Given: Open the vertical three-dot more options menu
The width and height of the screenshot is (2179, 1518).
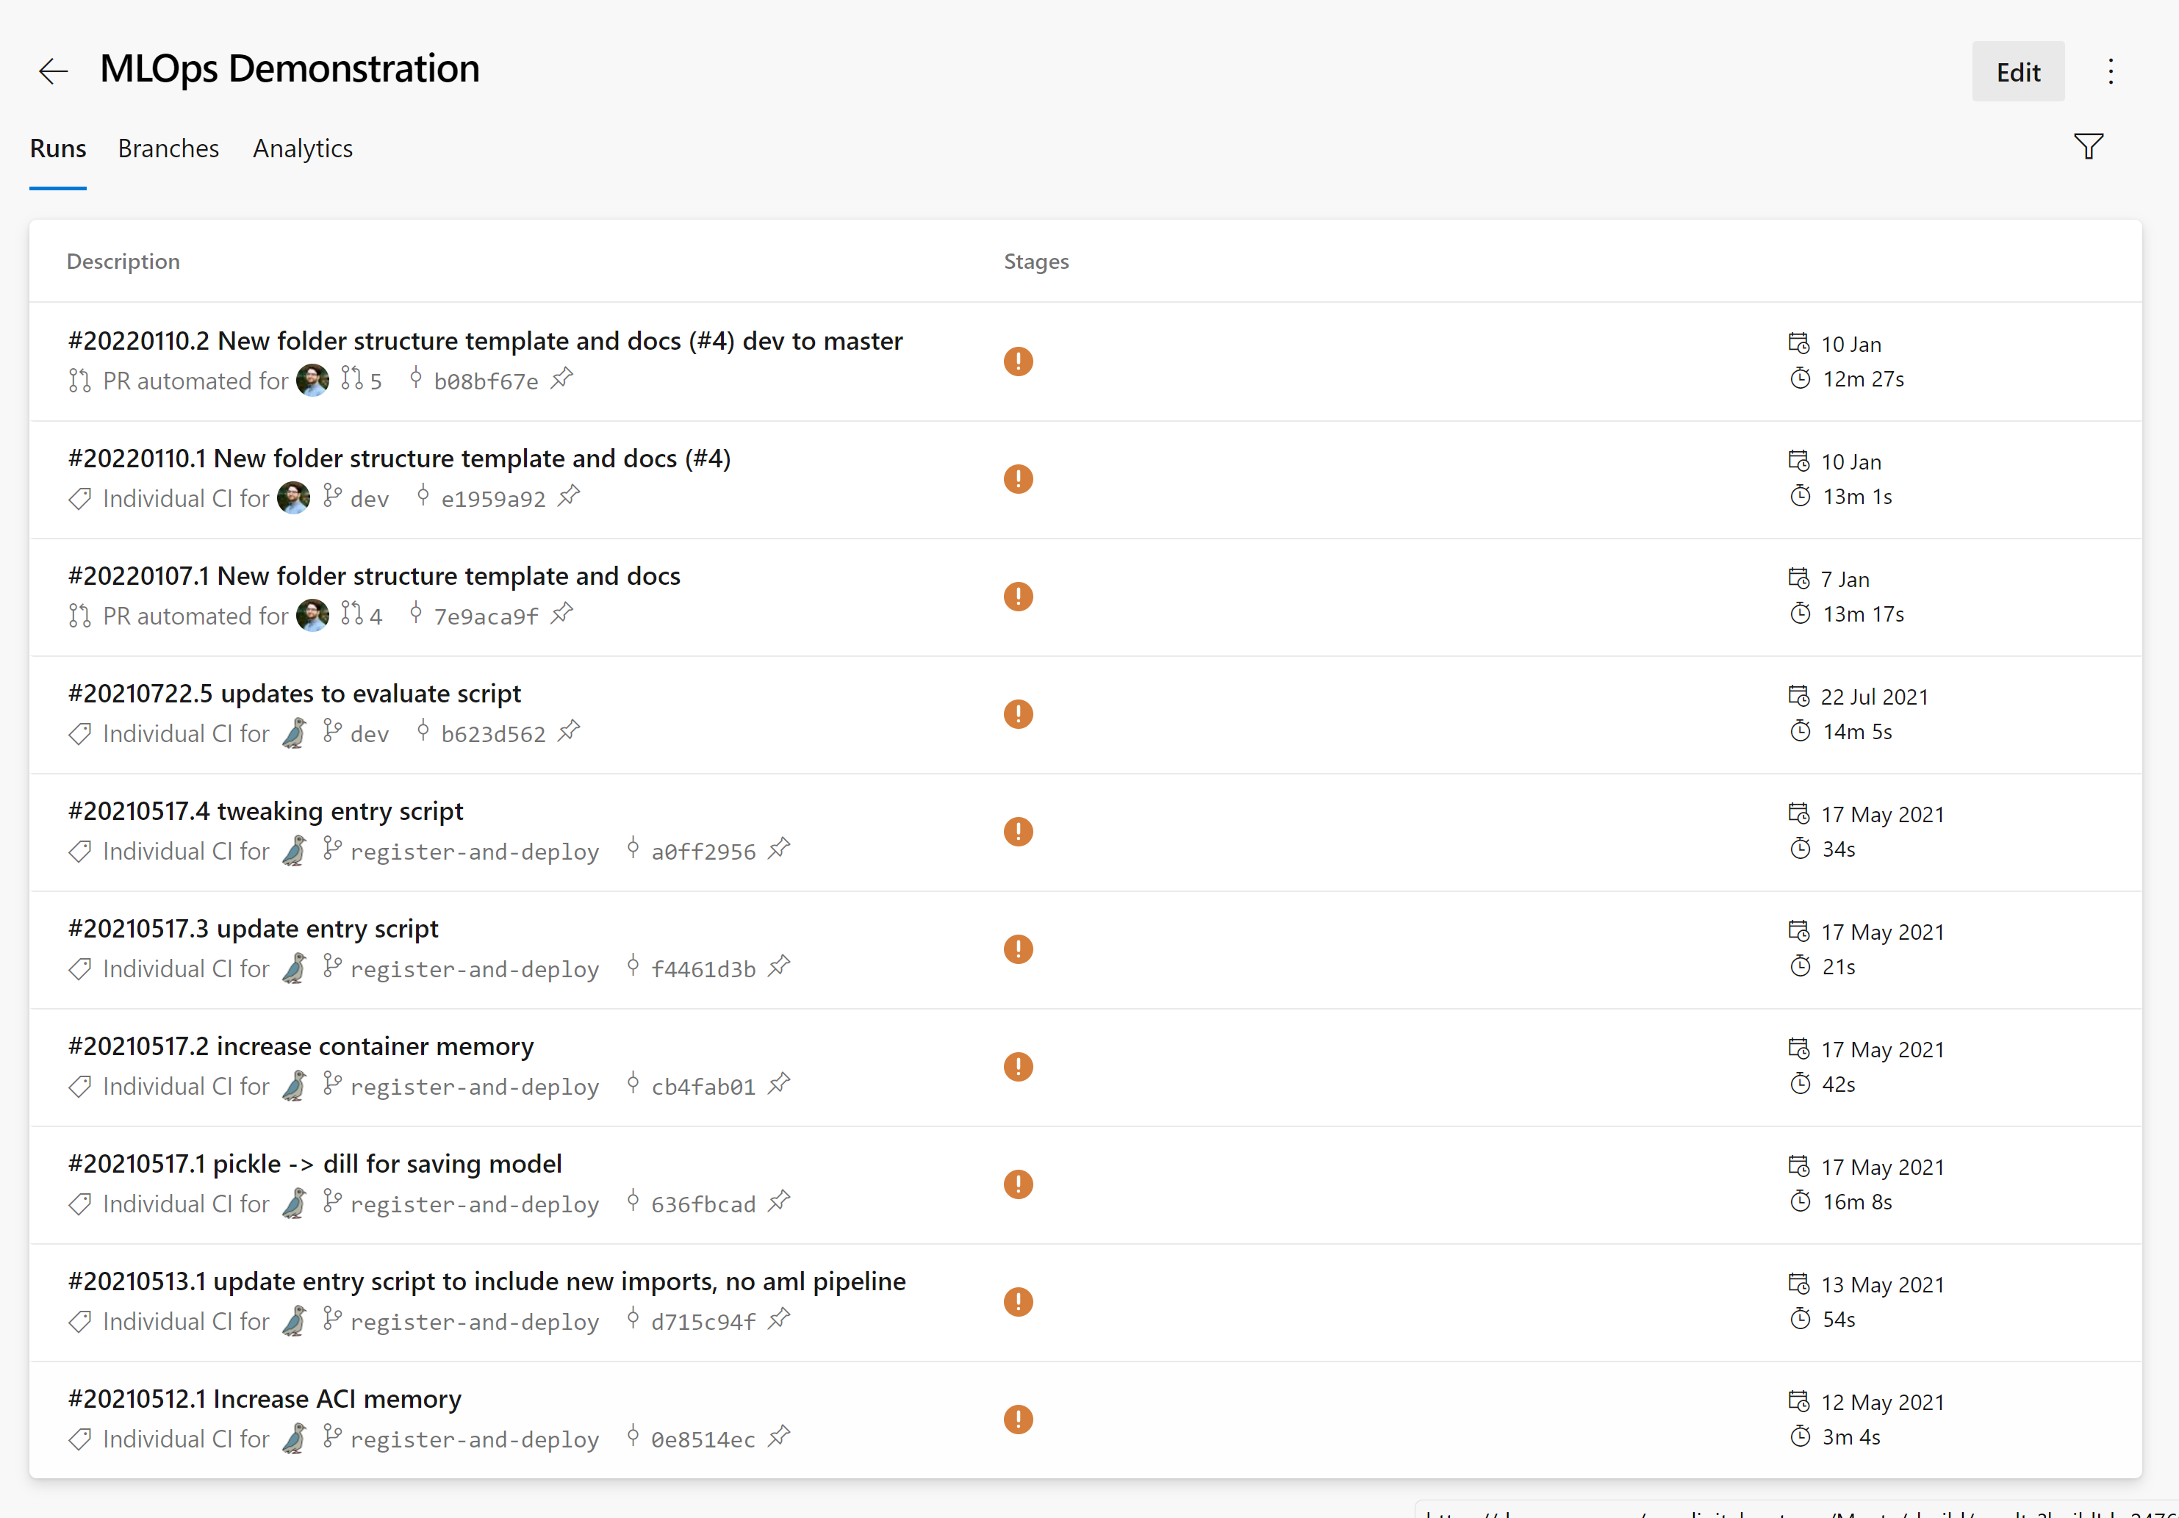Looking at the screenshot, I should (2111, 72).
